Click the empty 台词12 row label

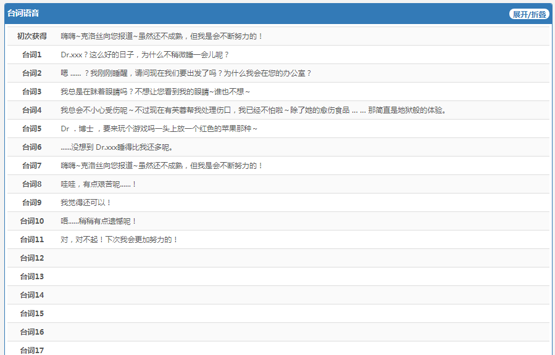[31, 258]
